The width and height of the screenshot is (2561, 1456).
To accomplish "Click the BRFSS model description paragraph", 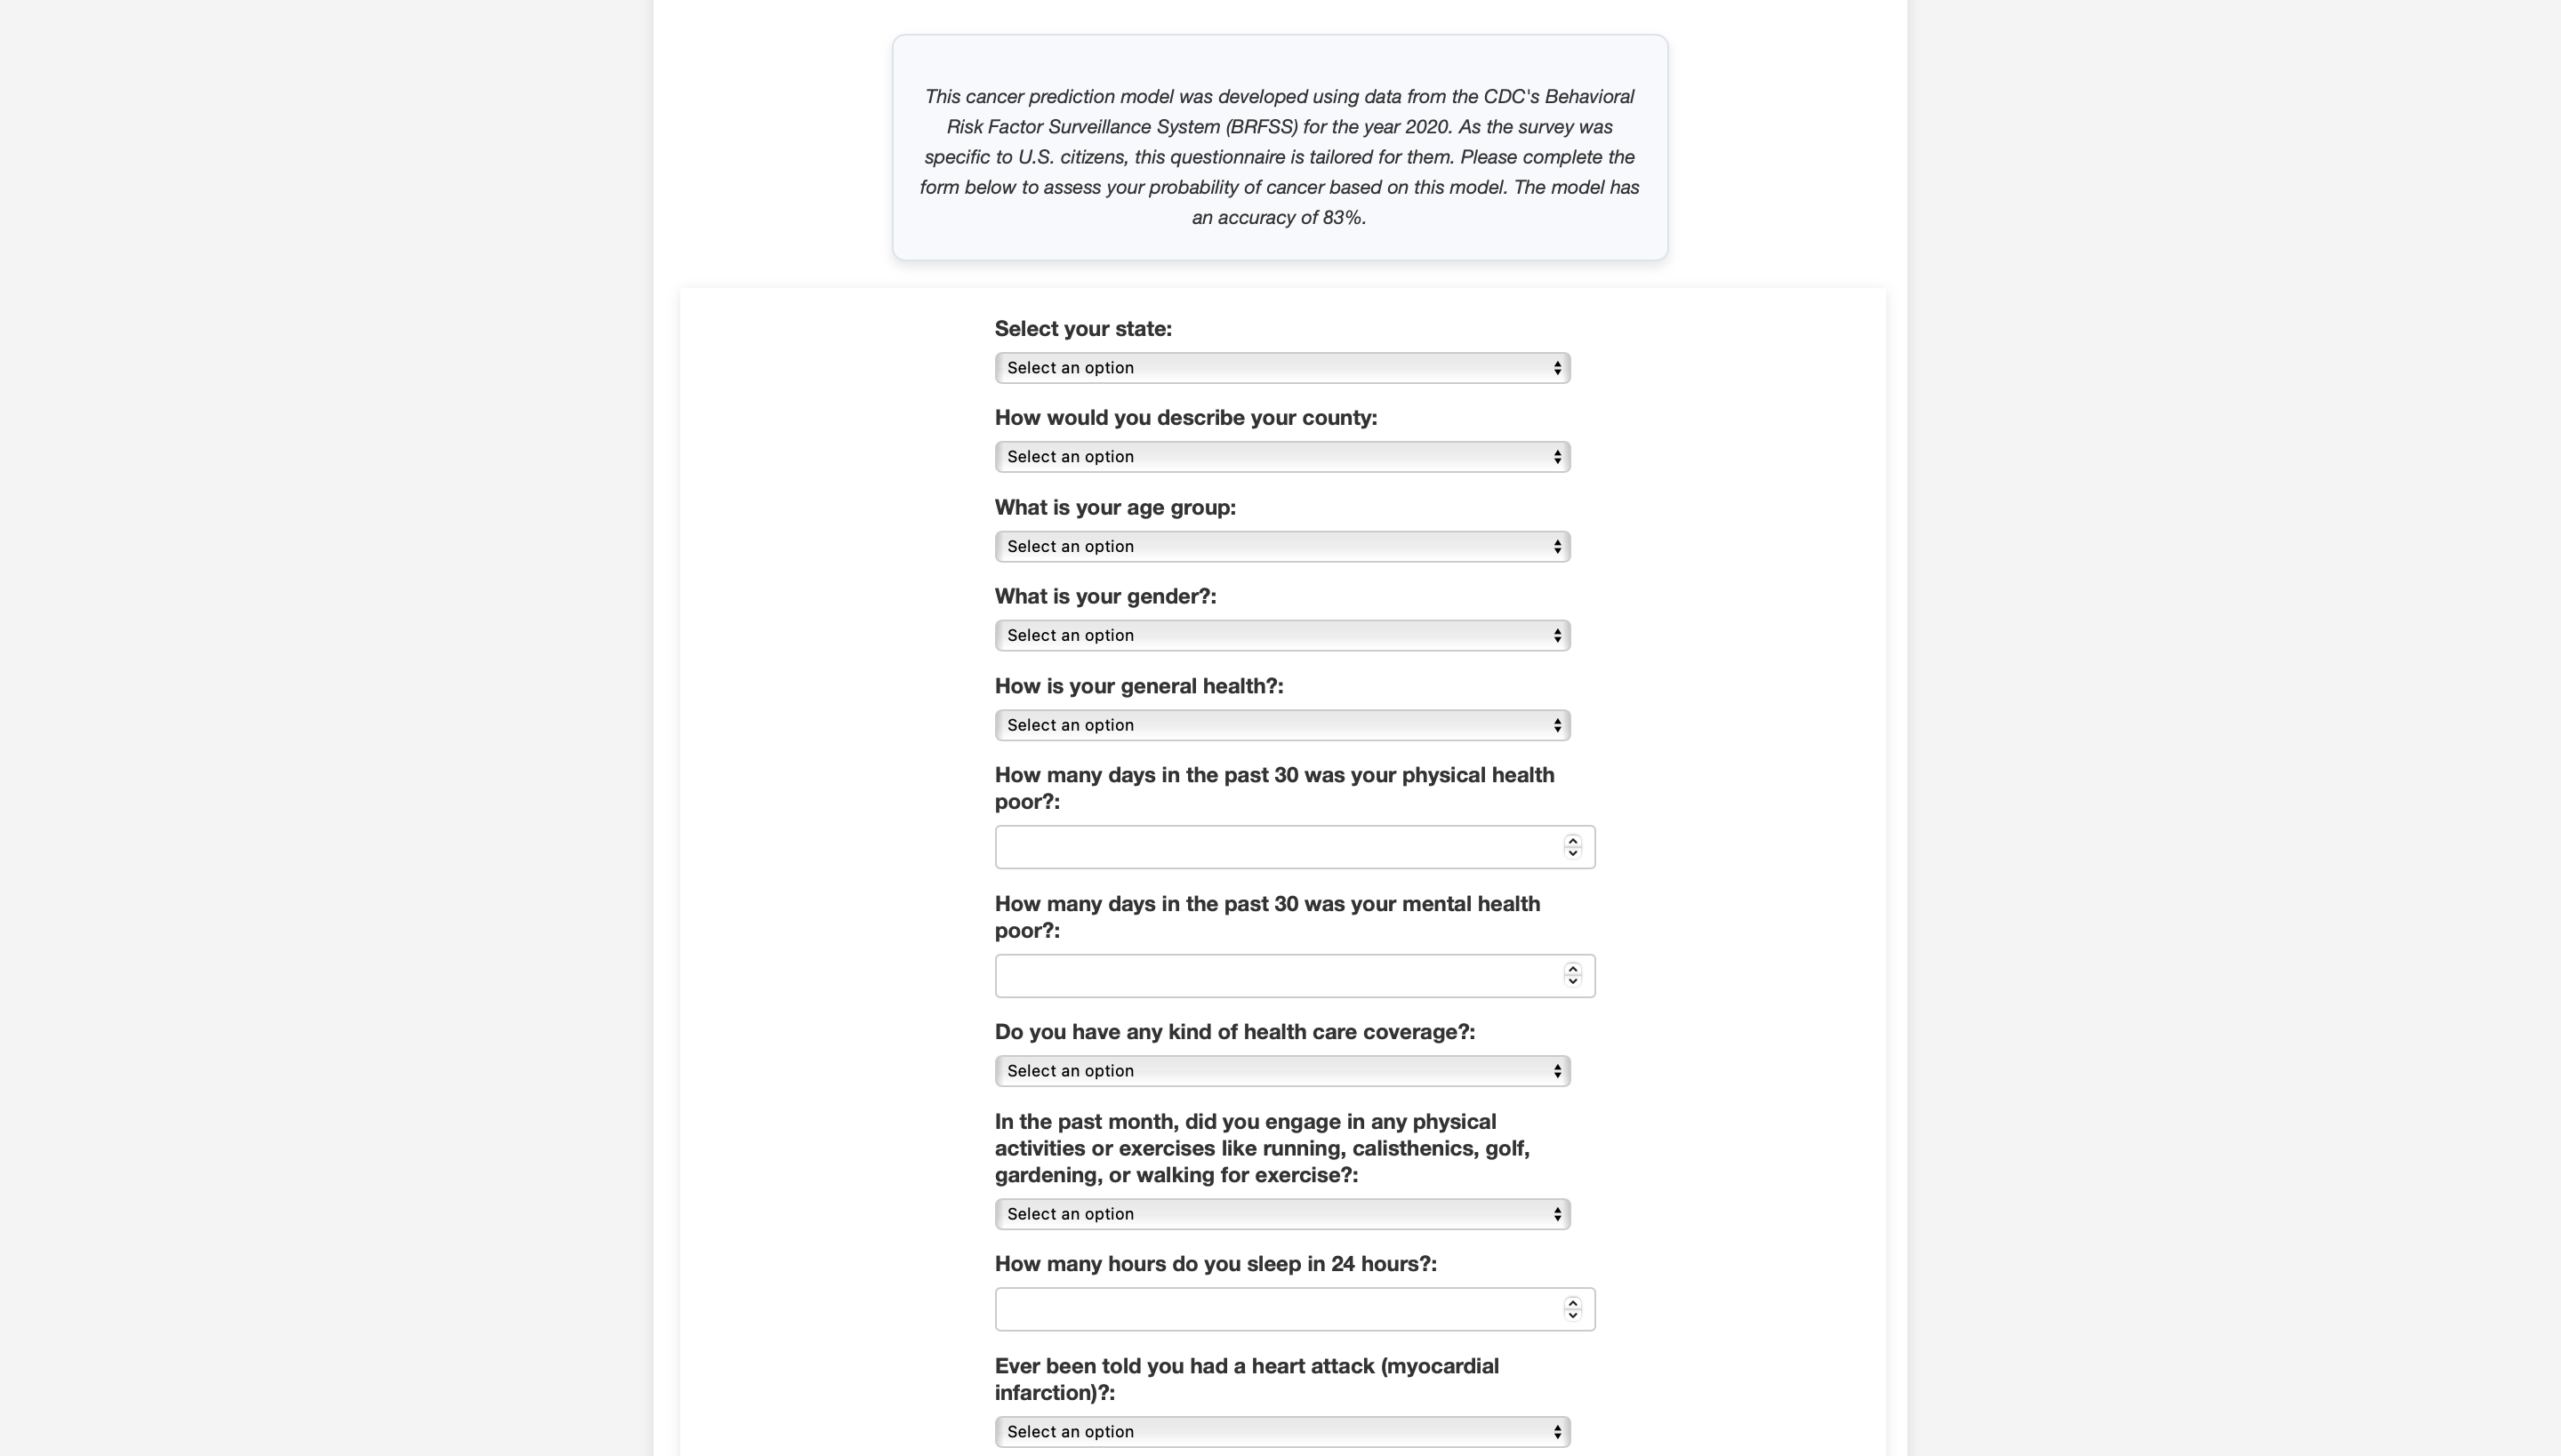I will click(1280, 157).
